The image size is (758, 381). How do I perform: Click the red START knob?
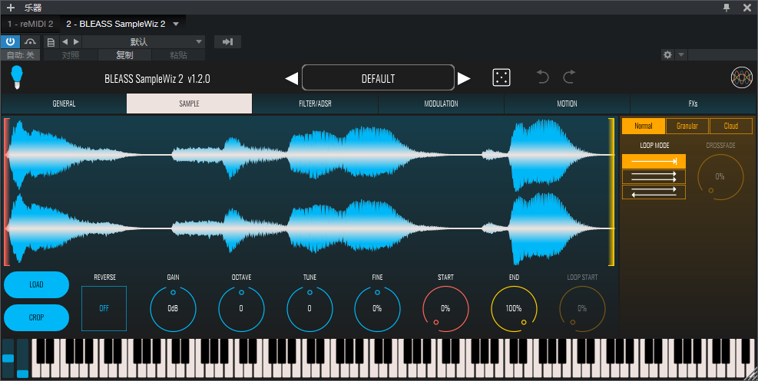445,309
